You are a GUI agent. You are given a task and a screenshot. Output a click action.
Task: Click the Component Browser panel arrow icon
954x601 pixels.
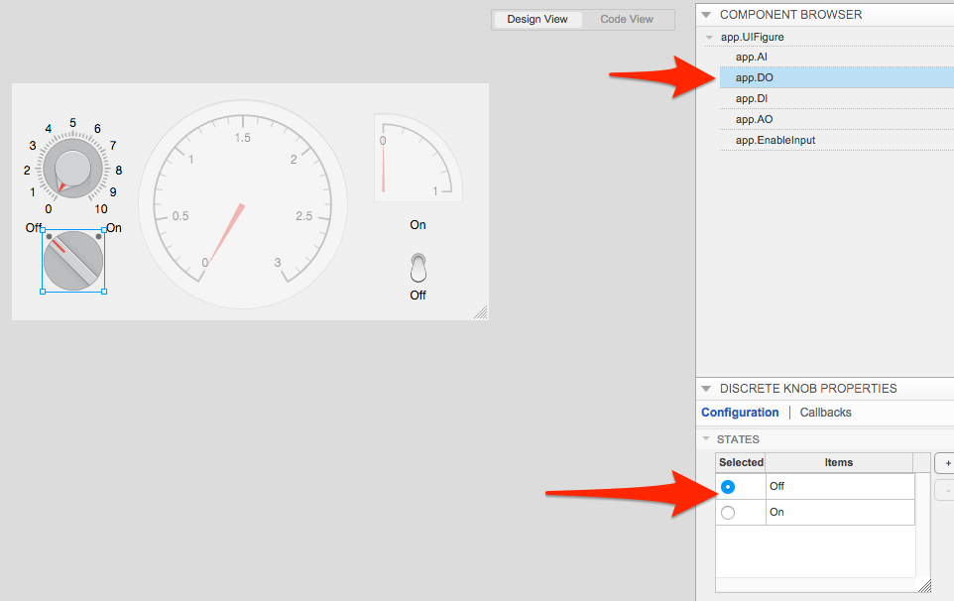tap(706, 14)
